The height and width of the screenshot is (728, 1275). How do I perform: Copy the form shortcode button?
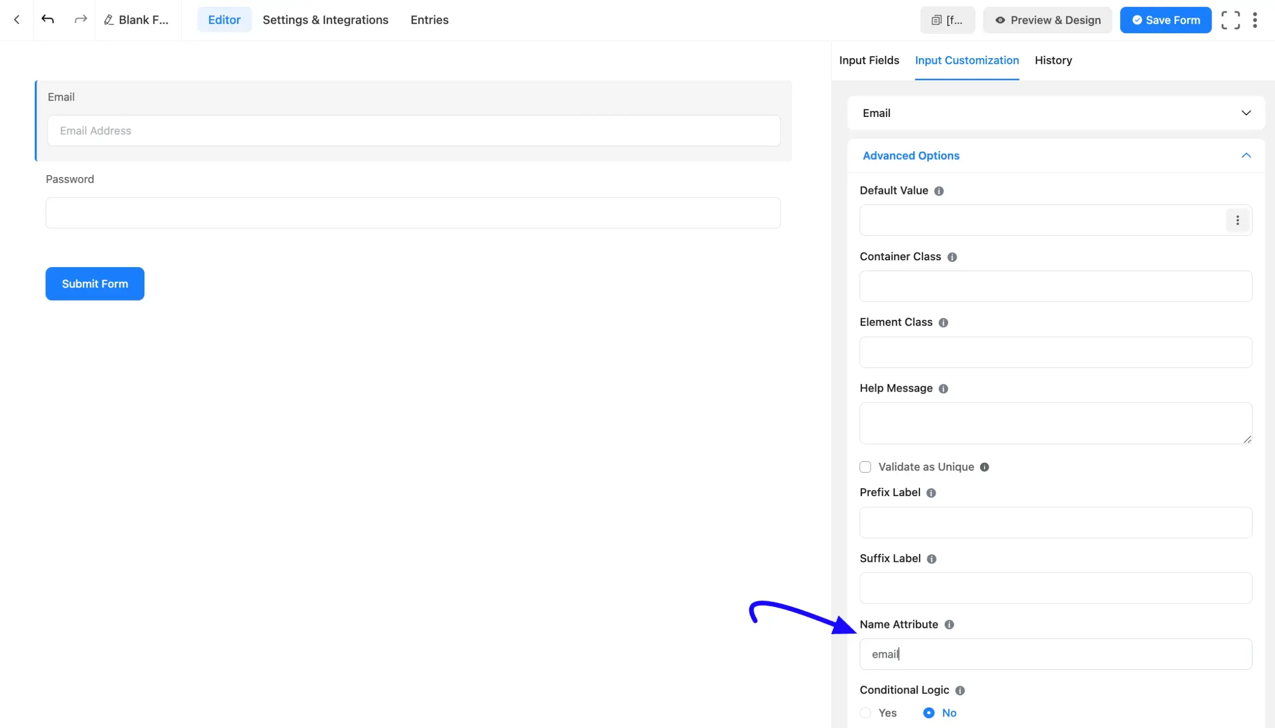pyautogui.click(x=947, y=20)
